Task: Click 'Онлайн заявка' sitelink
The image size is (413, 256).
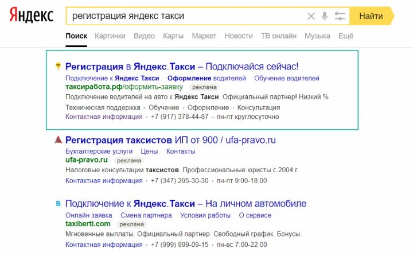Action: coord(89,215)
